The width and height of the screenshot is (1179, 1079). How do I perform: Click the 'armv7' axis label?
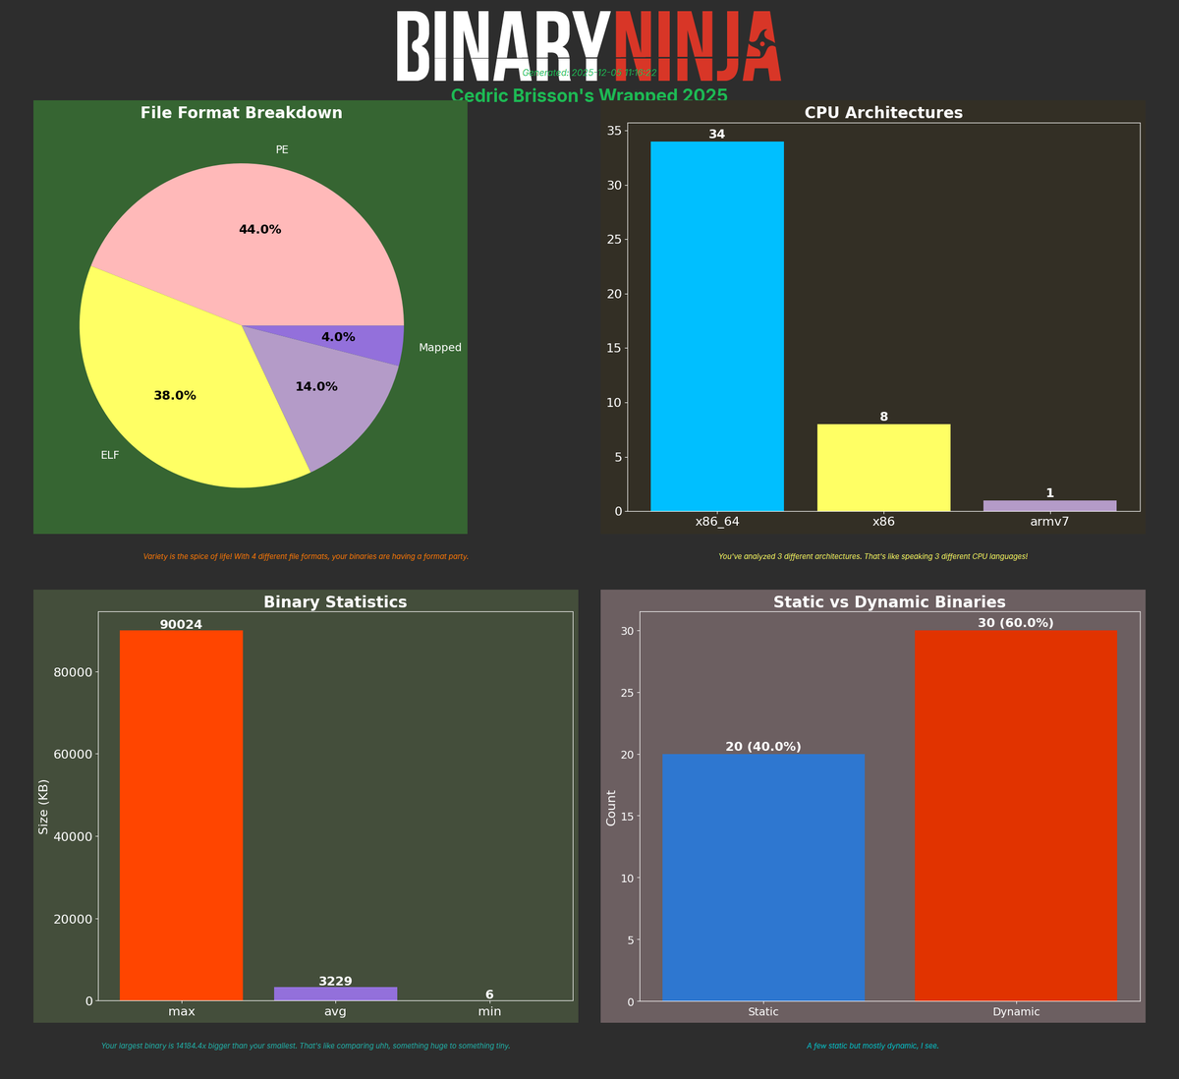click(1050, 522)
